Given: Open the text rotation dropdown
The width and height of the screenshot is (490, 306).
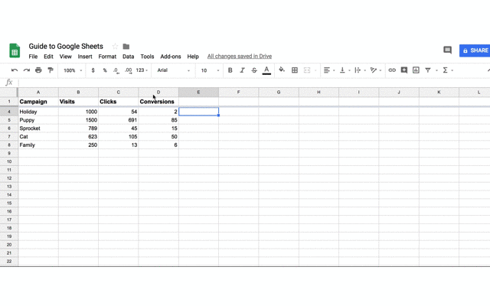Looking at the screenshot, I should 376,70.
